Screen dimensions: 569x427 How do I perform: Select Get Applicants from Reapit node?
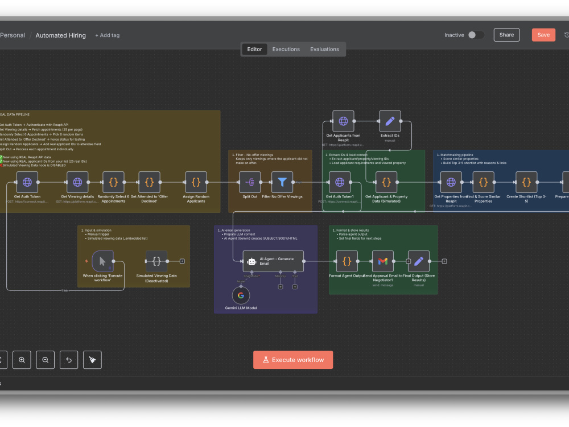coord(343,121)
